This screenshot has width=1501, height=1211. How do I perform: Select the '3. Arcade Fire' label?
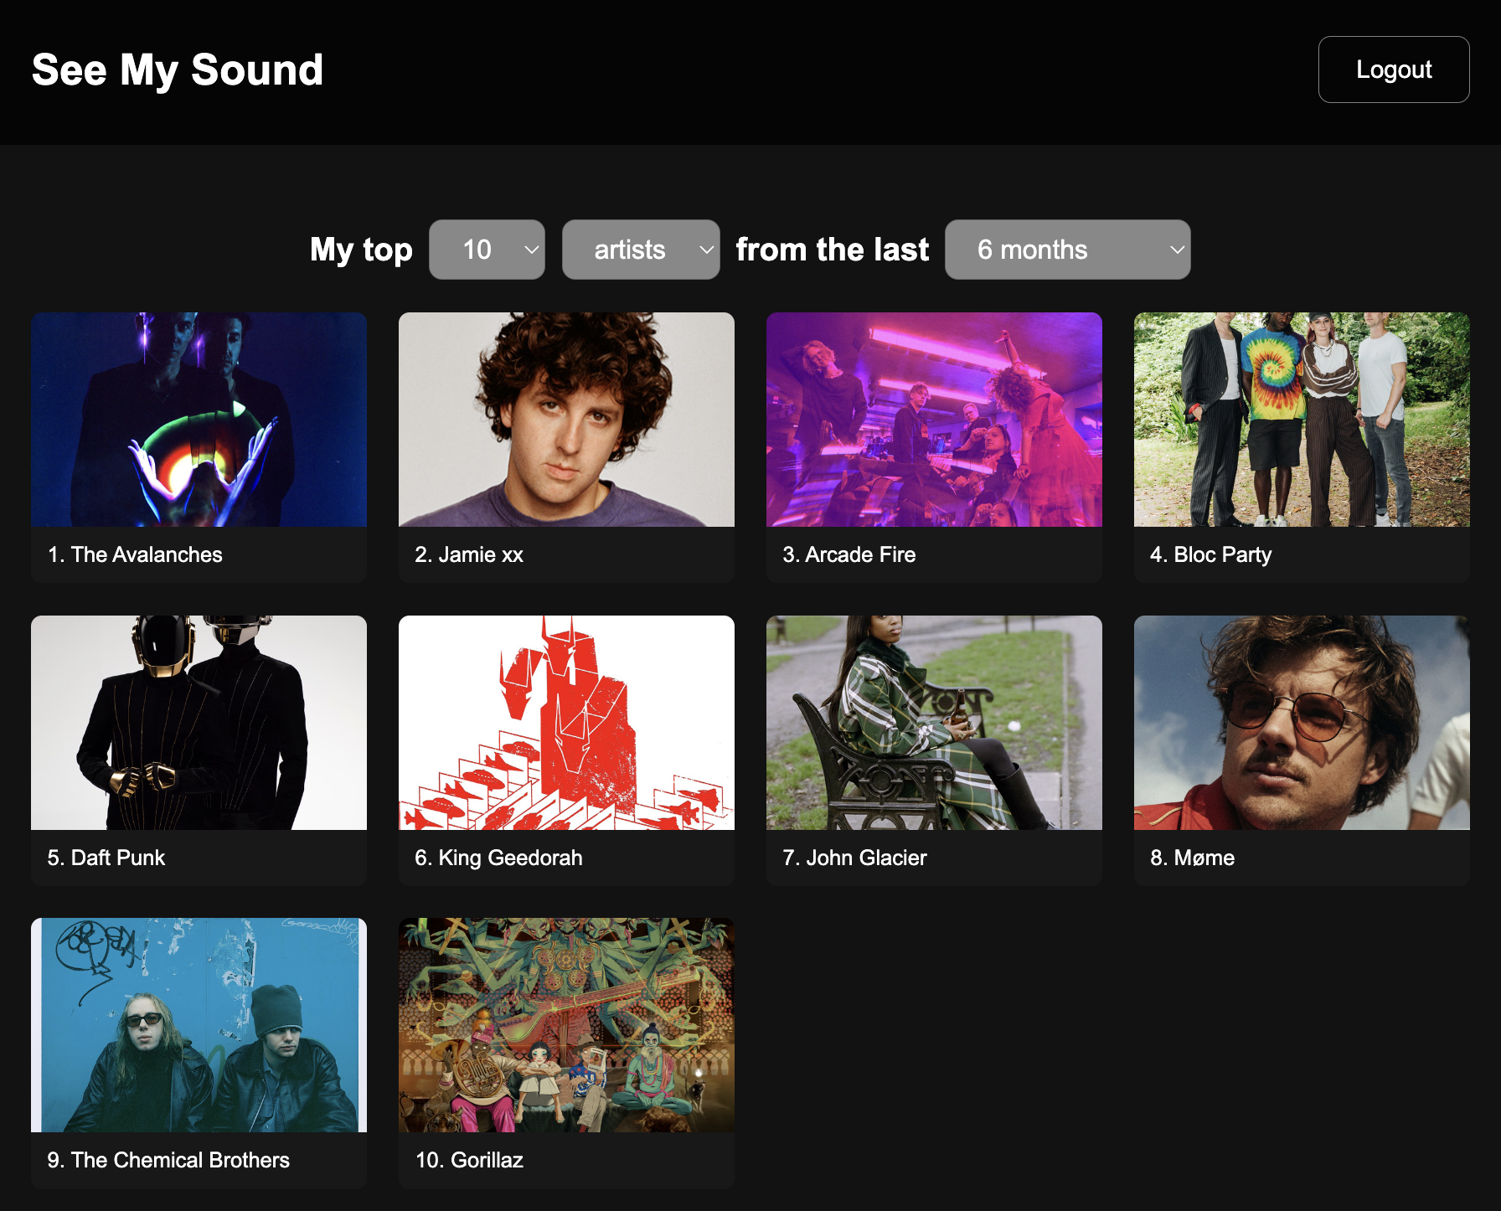[849, 554]
